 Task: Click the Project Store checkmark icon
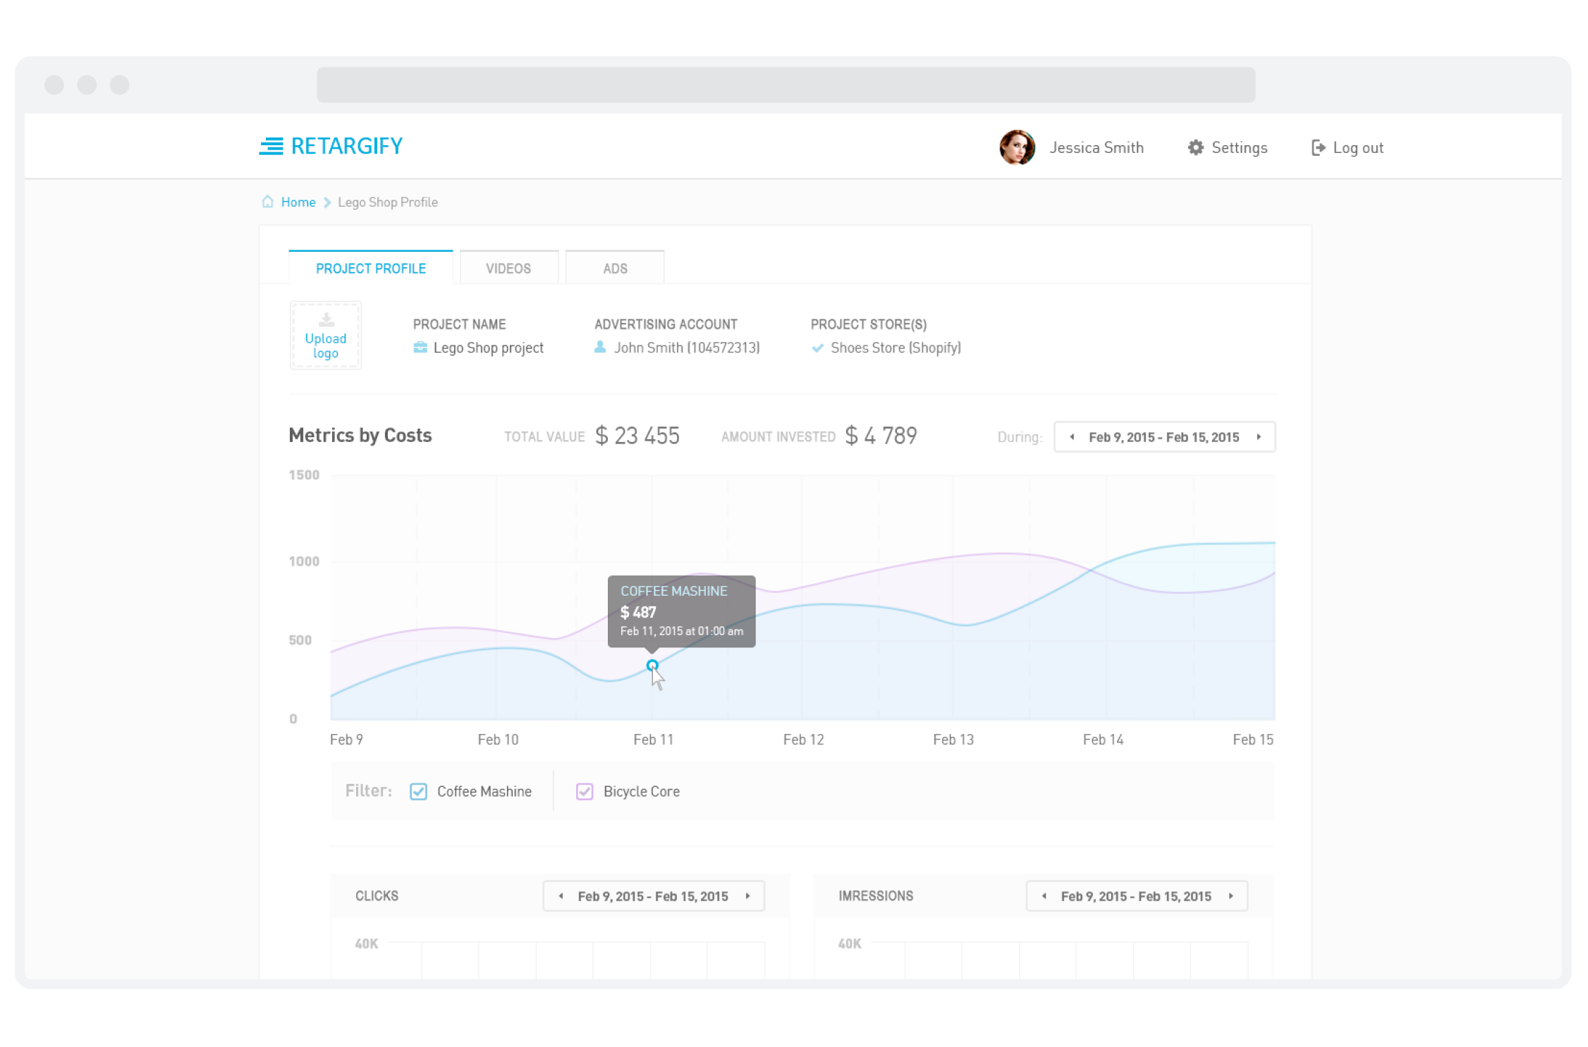[818, 347]
